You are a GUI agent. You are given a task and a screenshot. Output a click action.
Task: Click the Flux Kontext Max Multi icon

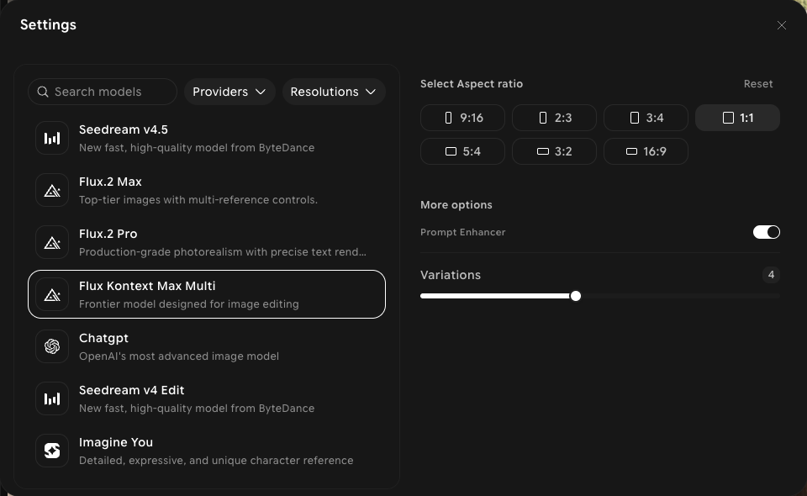click(x=52, y=294)
